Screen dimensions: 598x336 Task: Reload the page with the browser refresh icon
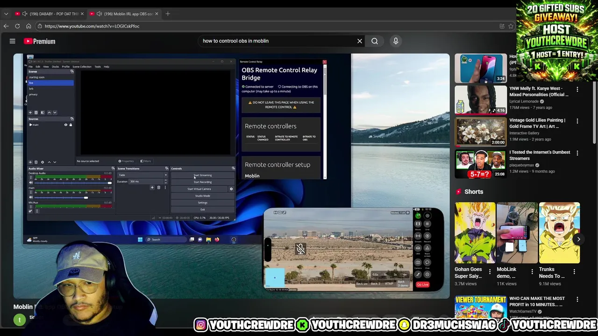point(17,26)
